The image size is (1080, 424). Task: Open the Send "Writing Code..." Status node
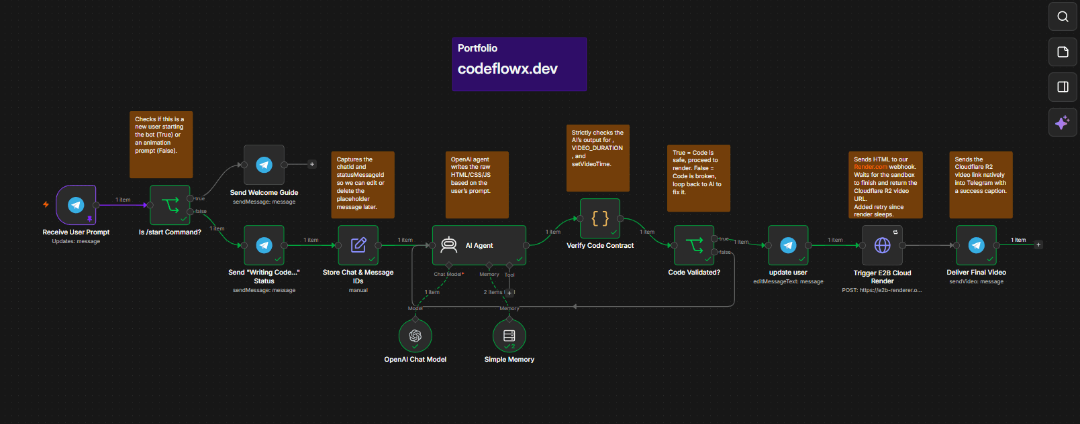click(x=264, y=245)
